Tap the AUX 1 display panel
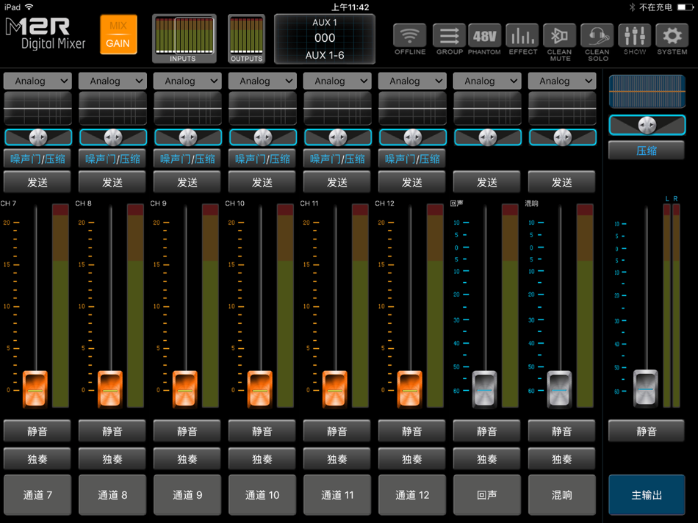 [325, 39]
